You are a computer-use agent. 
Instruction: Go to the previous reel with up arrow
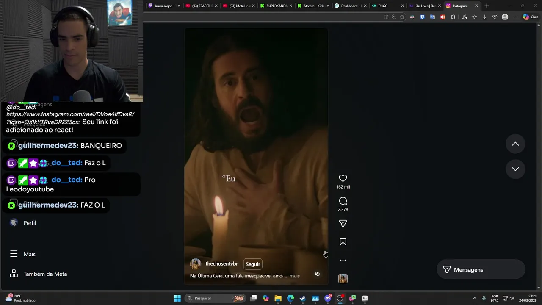click(x=515, y=144)
